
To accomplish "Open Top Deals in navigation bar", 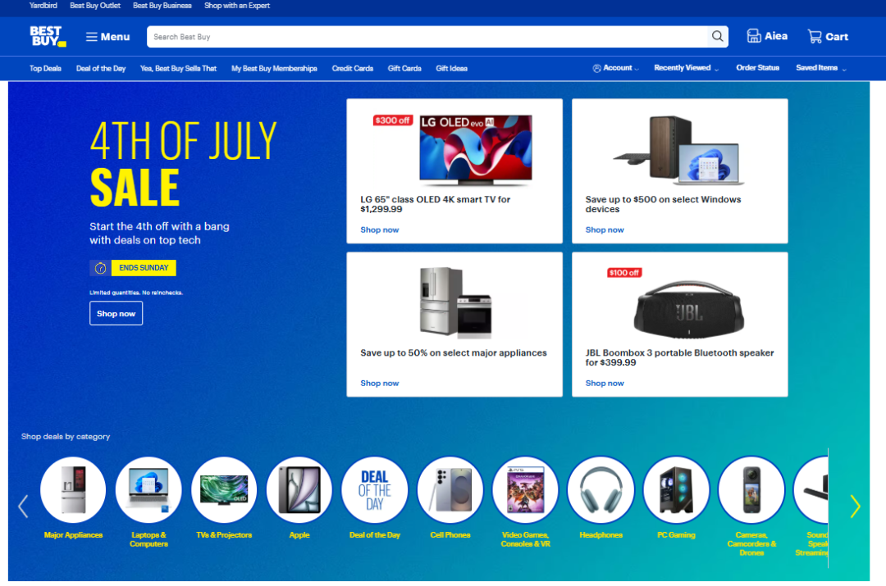I will pyautogui.click(x=45, y=68).
